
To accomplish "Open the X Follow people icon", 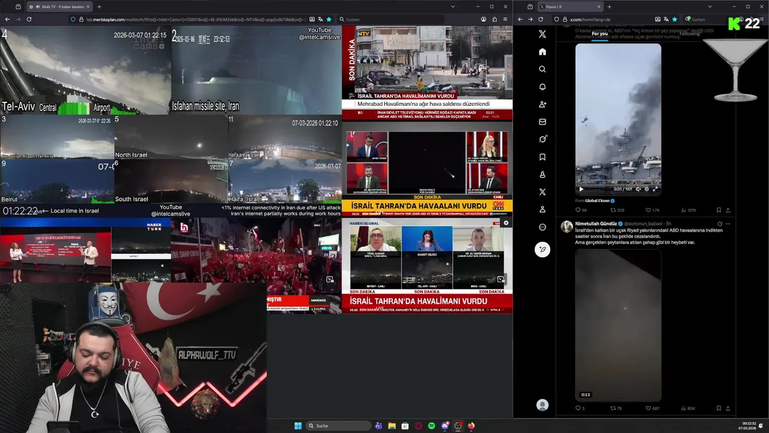I will point(543,104).
